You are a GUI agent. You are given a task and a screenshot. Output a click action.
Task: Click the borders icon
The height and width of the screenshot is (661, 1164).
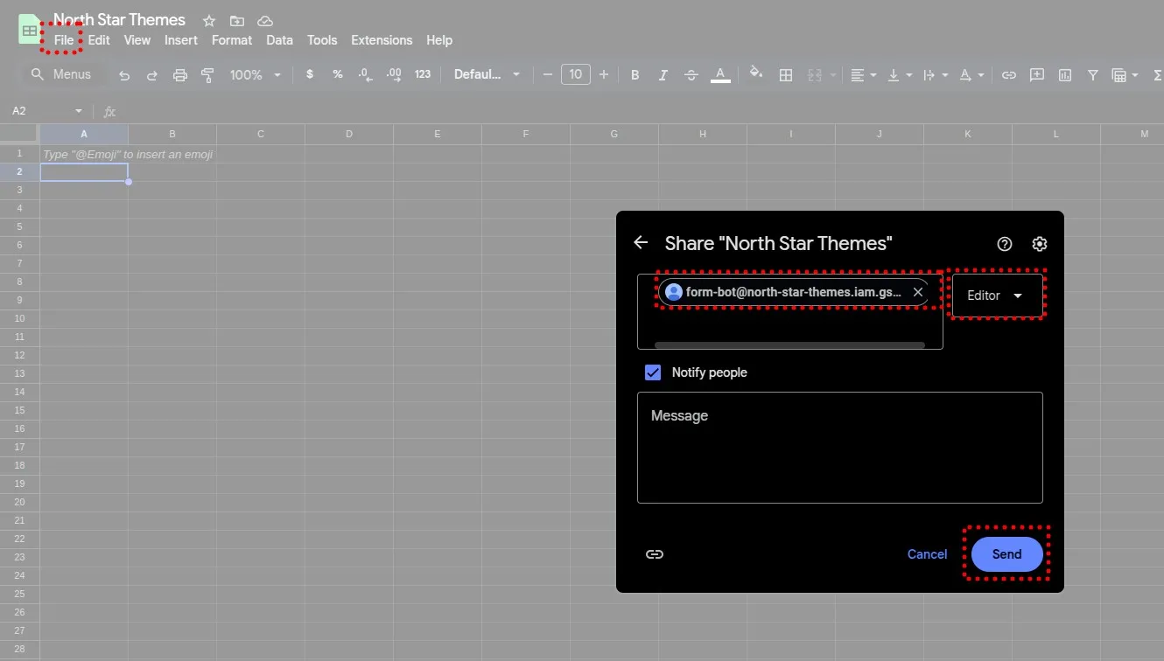click(786, 75)
